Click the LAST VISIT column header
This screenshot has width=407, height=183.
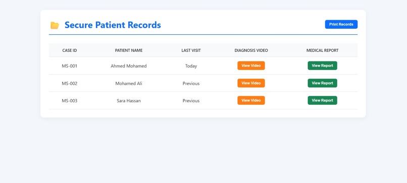point(191,50)
